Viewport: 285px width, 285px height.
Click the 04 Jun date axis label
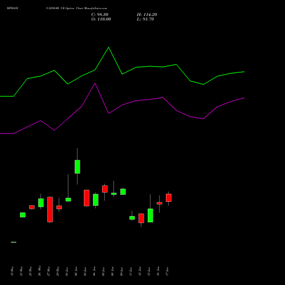(x=94, y=271)
